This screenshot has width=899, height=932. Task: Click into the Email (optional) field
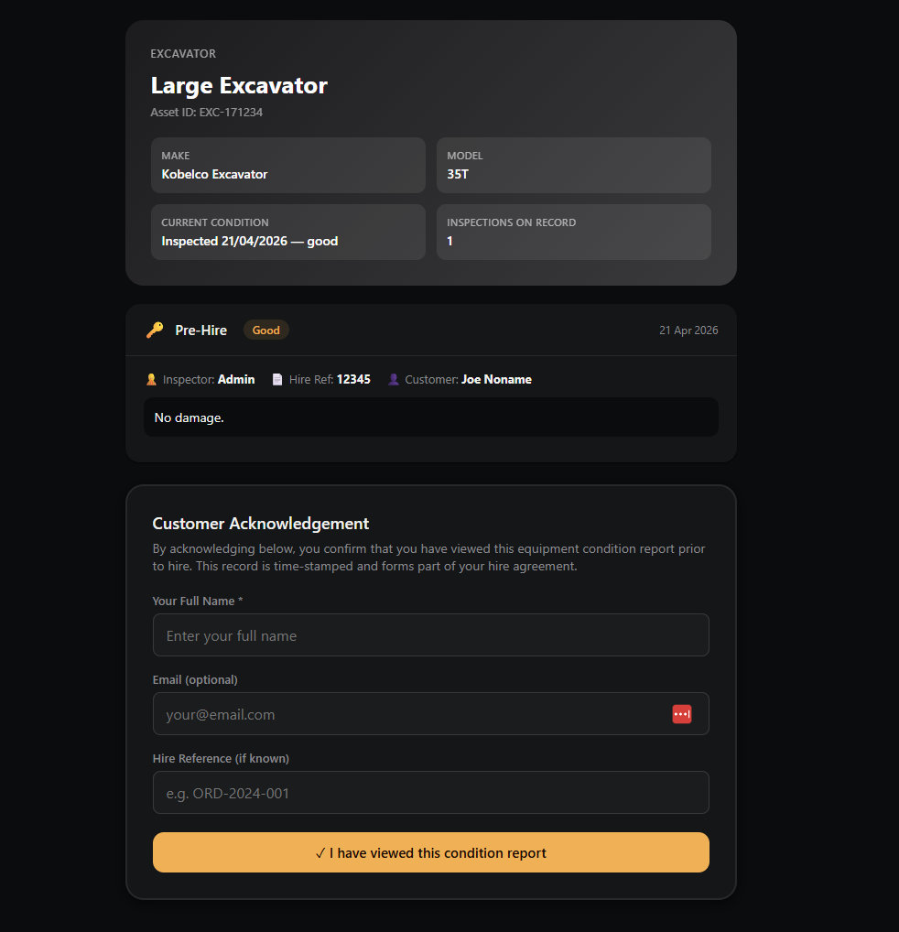coord(412,714)
